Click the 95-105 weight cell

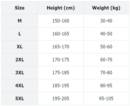(106, 99)
